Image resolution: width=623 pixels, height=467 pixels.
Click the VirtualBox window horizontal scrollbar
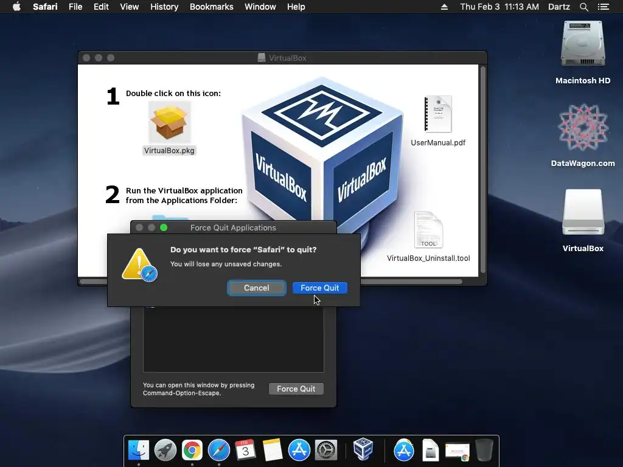pyautogui.click(x=271, y=282)
